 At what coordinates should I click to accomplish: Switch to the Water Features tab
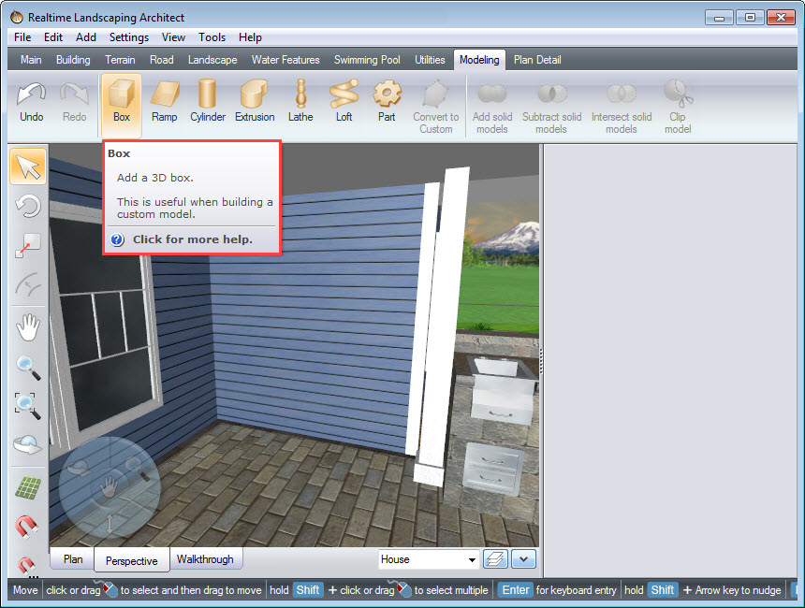285,60
